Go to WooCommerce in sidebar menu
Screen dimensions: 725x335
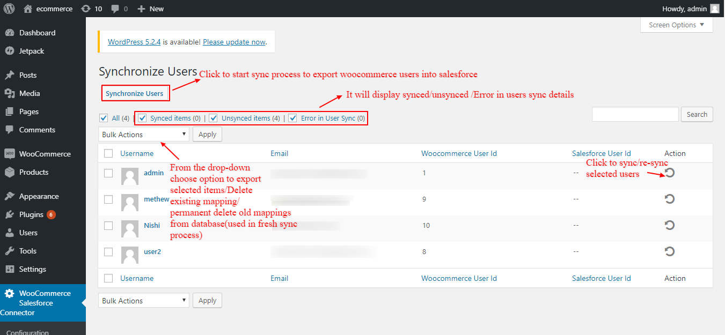45,154
